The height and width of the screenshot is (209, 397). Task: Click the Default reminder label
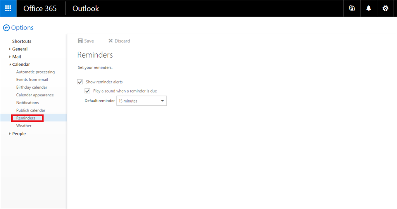click(100, 101)
